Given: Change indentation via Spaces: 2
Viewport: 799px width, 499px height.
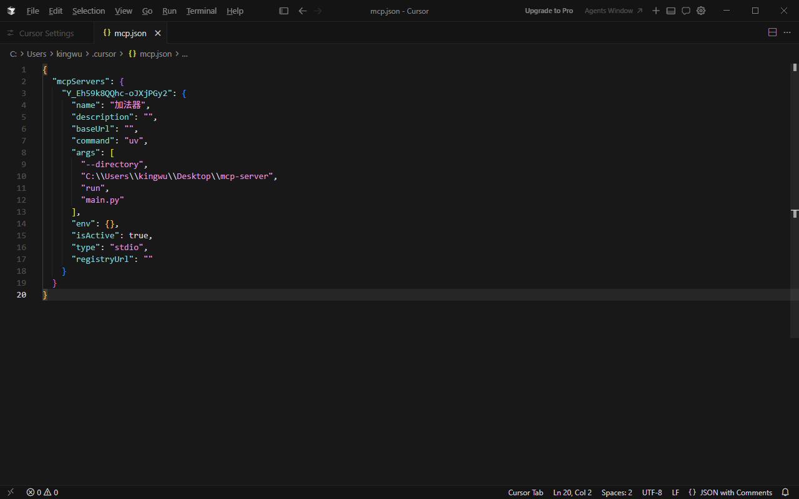Looking at the screenshot, I should pyautogui.click(x=617, y=492).
